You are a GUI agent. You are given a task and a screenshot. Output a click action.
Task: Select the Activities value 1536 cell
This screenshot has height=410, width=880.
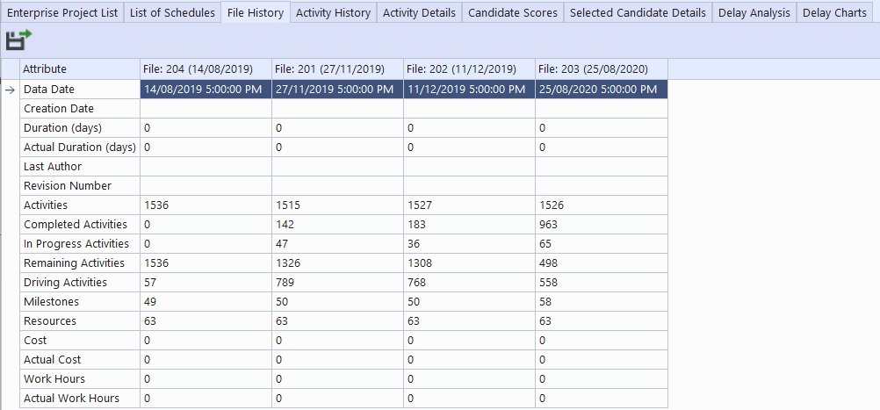coord(206,205)
